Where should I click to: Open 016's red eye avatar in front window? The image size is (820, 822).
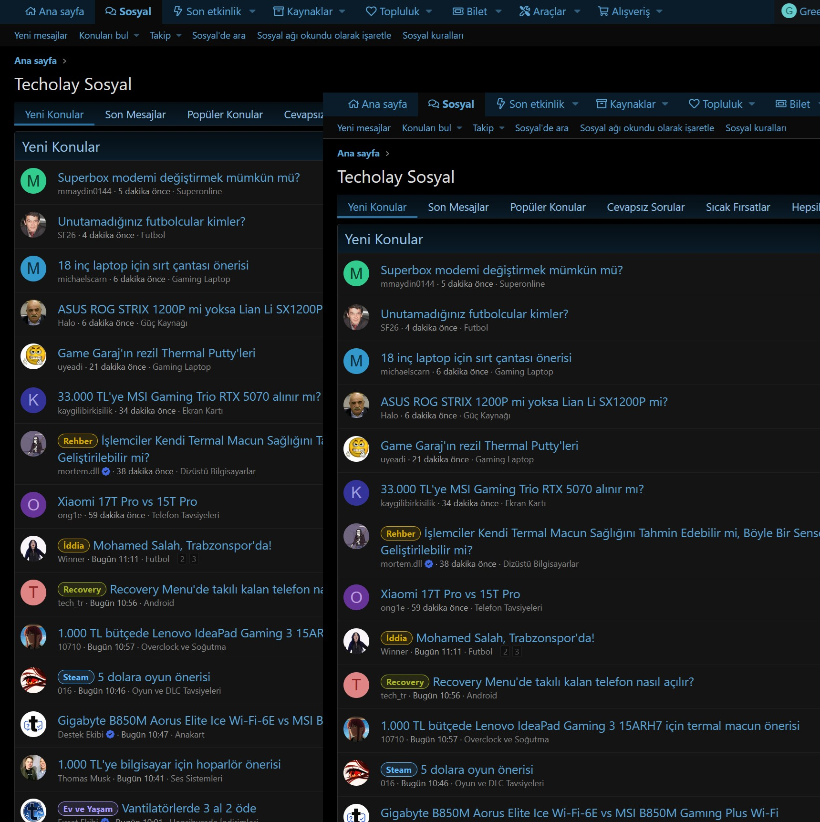pos(356,773)
